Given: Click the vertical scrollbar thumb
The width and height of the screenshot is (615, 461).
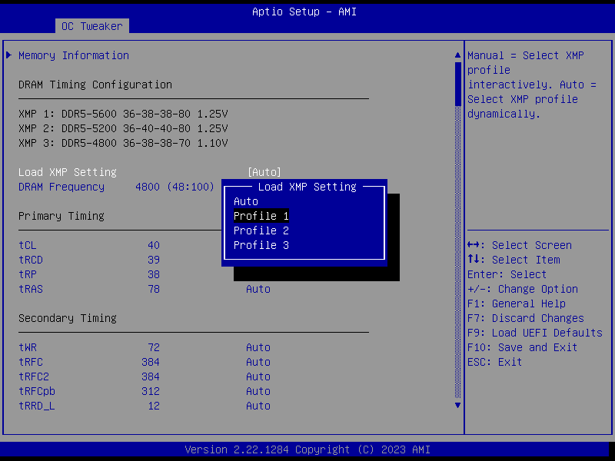Looking at the screenshot, I should 457,84.
